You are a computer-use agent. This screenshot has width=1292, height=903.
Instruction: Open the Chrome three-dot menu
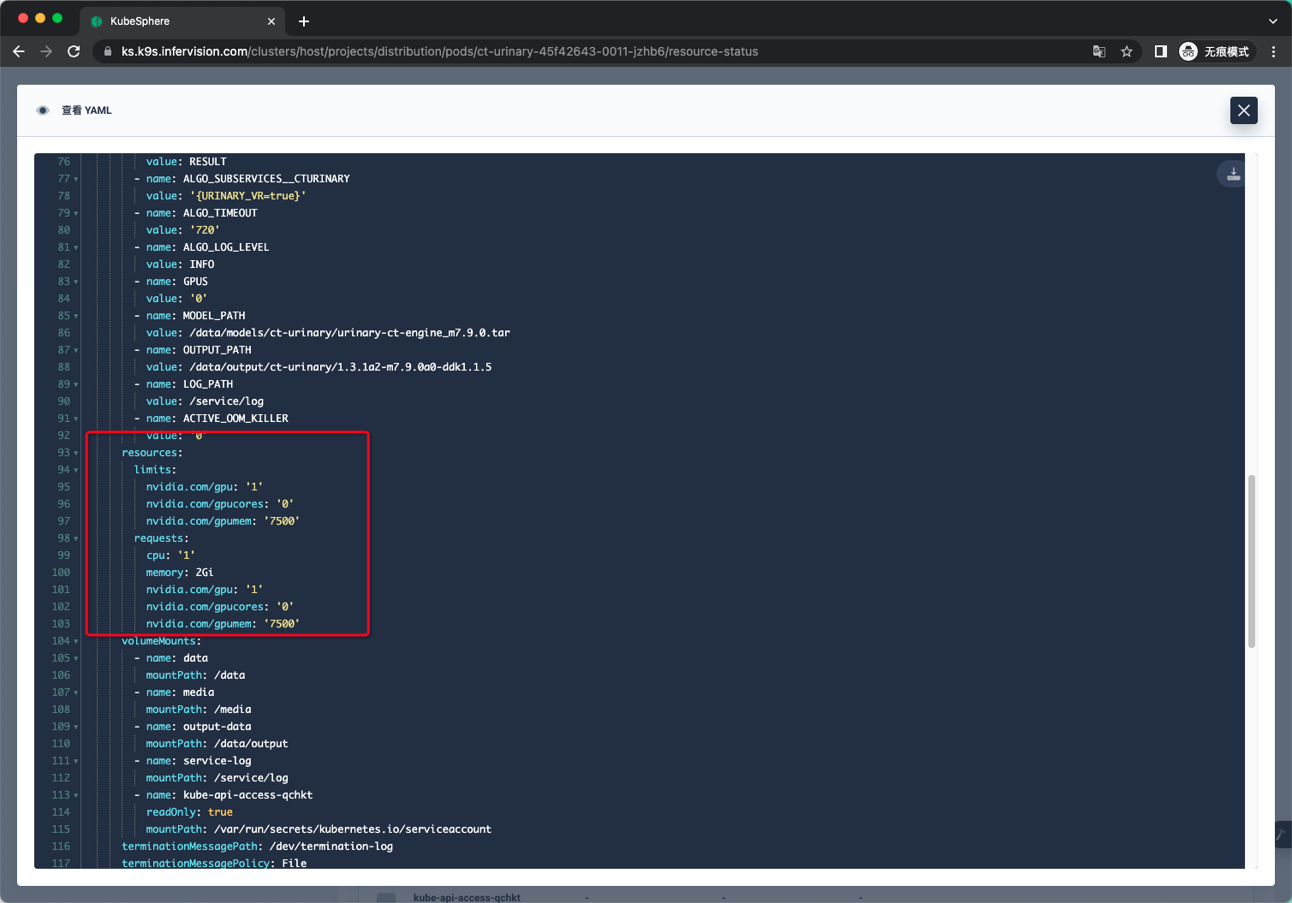[1274, 51]
